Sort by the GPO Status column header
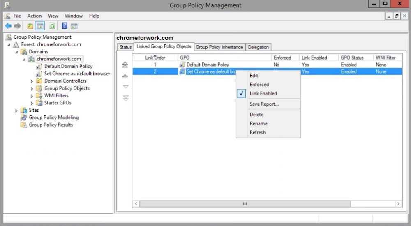Screen dimensions: 411x226 coord(356,58)
